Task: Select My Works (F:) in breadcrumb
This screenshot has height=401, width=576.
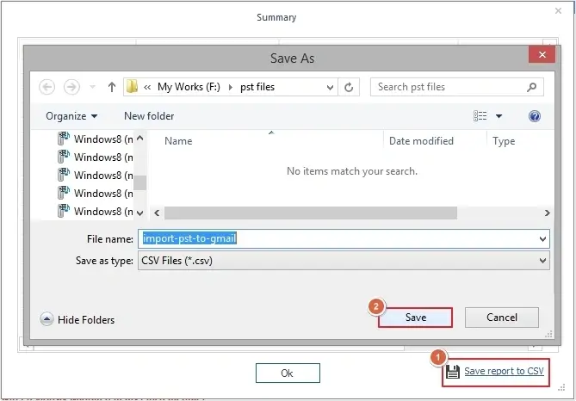Action: (x=189, y=87)
